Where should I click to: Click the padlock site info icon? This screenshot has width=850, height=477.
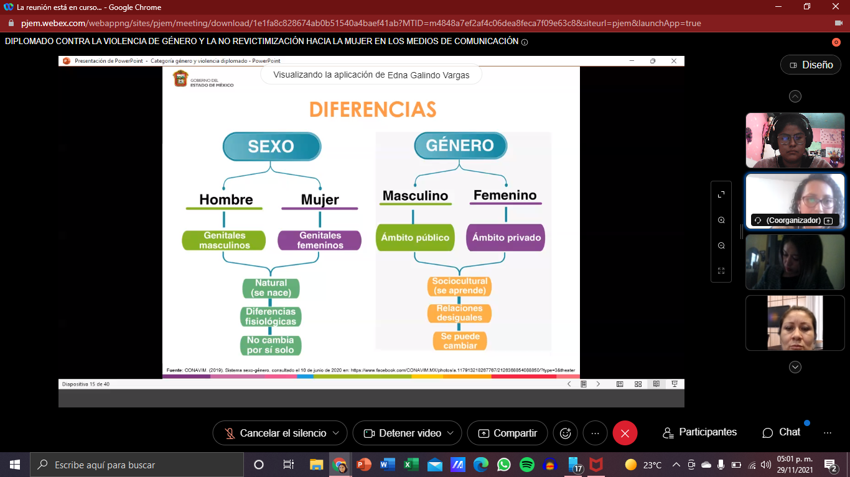[x=11, y=23]
